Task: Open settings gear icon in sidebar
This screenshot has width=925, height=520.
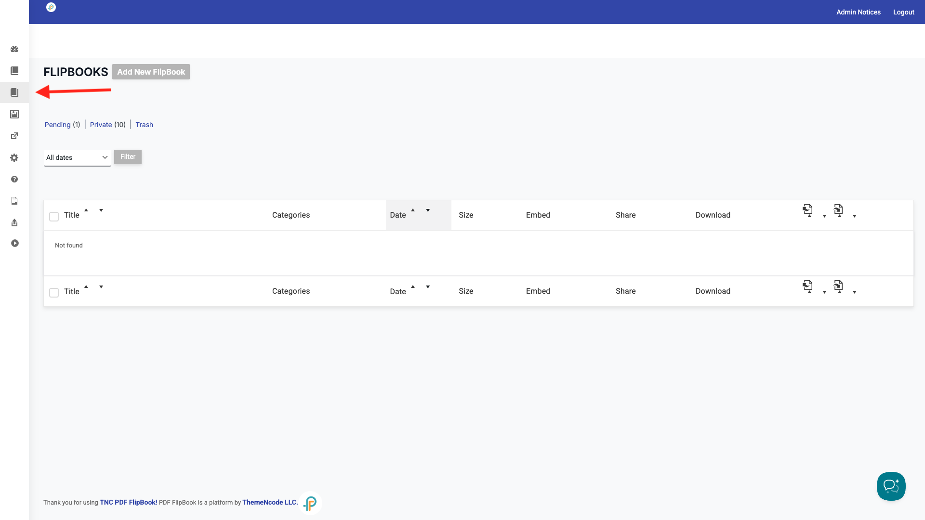Action: pyautogui.click(x=14, y=158)
